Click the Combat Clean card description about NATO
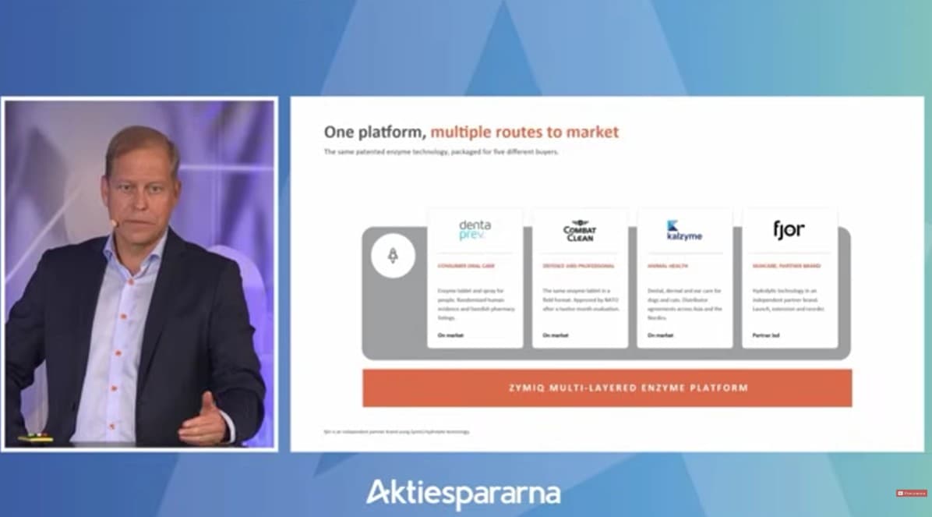 581,300
